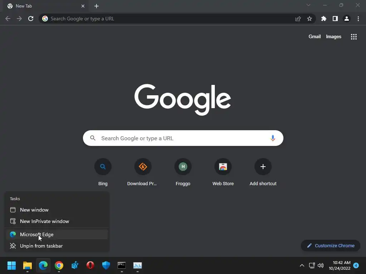Open clock and date 10:42 AM
The image size is (366, 274).
pyautogui.click(x=340, y=265)
